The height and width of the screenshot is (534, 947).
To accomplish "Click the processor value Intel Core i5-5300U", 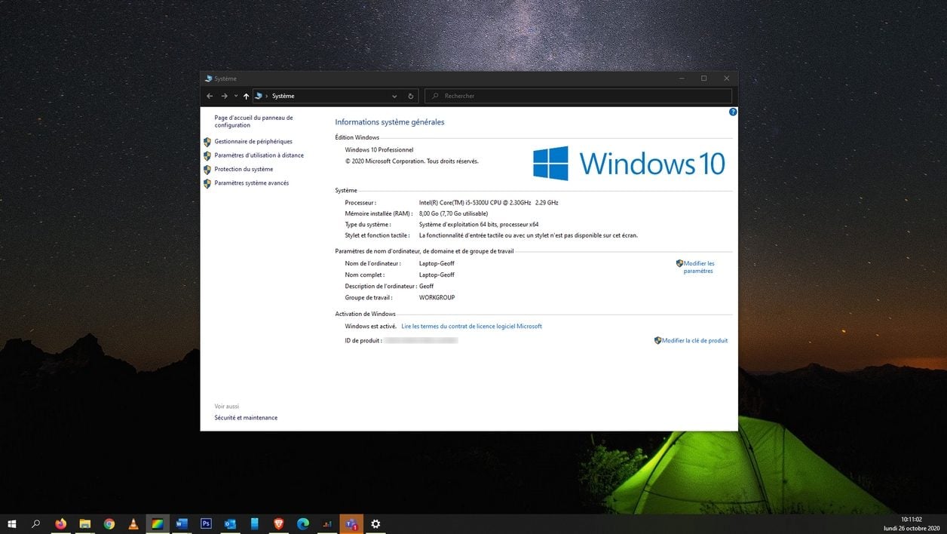I will (x=489, y=203).
